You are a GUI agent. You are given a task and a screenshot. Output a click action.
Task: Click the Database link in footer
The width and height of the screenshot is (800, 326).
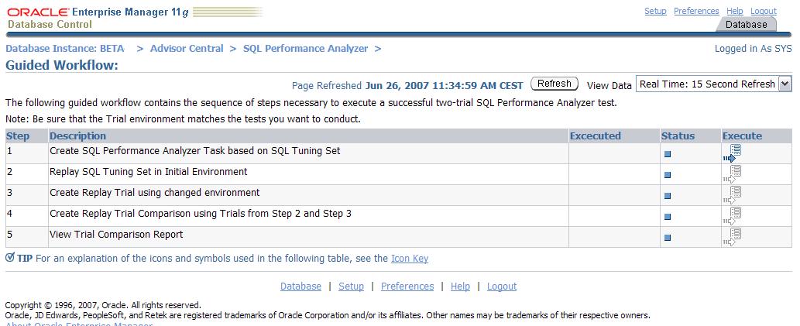point(300,287)
